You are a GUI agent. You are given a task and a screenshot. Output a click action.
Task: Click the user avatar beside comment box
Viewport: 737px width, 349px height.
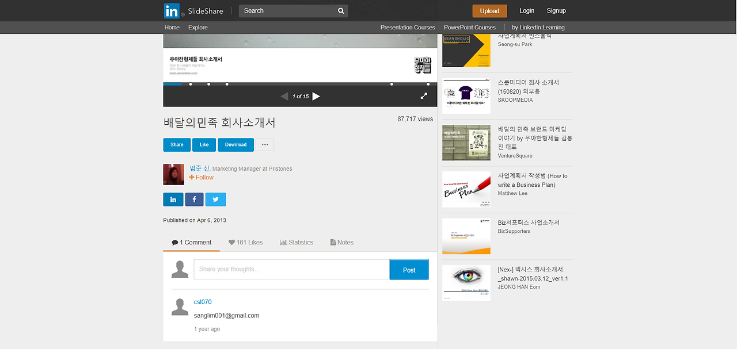(180, 269)
